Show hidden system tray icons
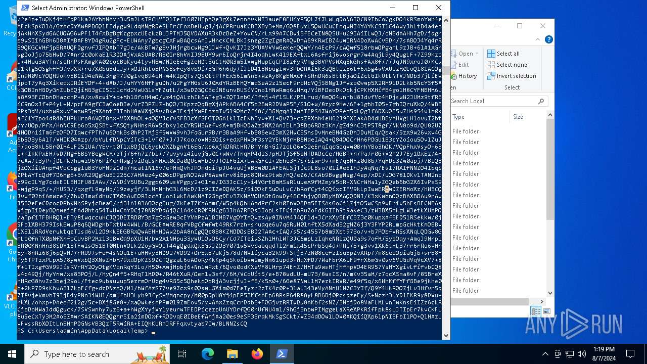 click(545, 354)
